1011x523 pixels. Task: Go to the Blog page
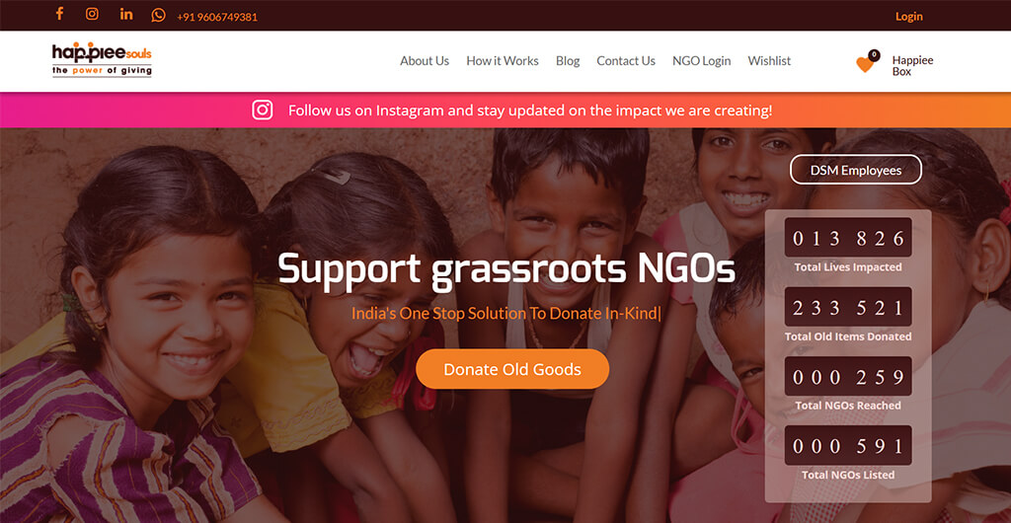pos(568,60)
